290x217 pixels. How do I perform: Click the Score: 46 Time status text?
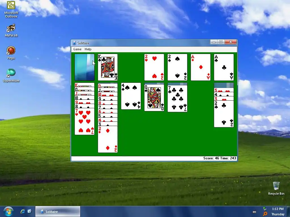220,158
